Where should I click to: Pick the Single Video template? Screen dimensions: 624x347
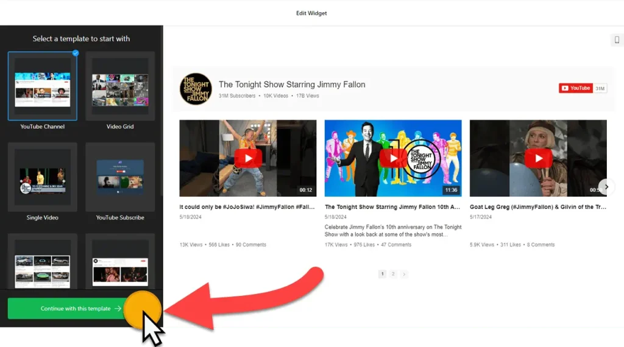[x=43, y=177]
